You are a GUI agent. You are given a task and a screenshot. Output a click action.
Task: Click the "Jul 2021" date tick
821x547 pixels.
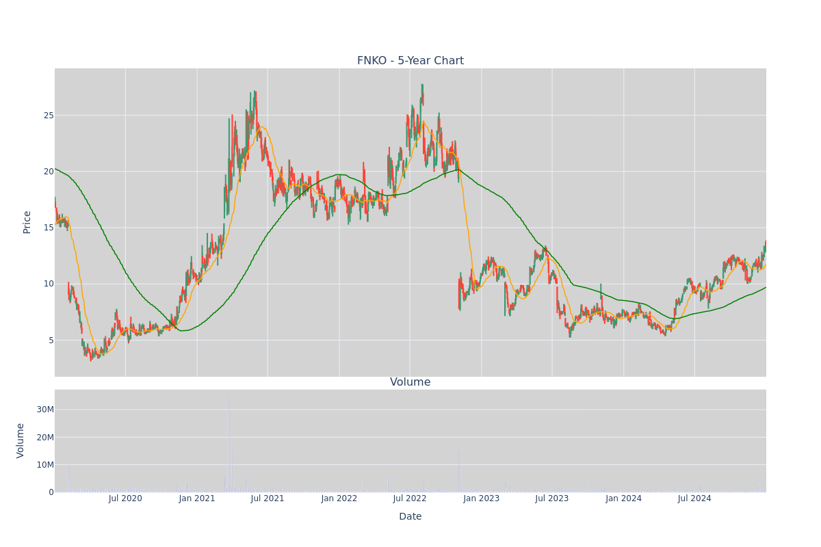point(268,498)
